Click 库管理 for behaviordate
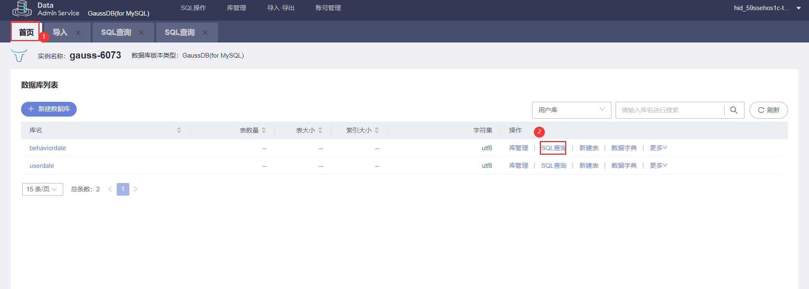 (518, 148)
